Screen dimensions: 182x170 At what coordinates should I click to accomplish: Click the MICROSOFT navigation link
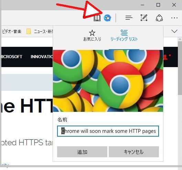click(x=12, y=57)
